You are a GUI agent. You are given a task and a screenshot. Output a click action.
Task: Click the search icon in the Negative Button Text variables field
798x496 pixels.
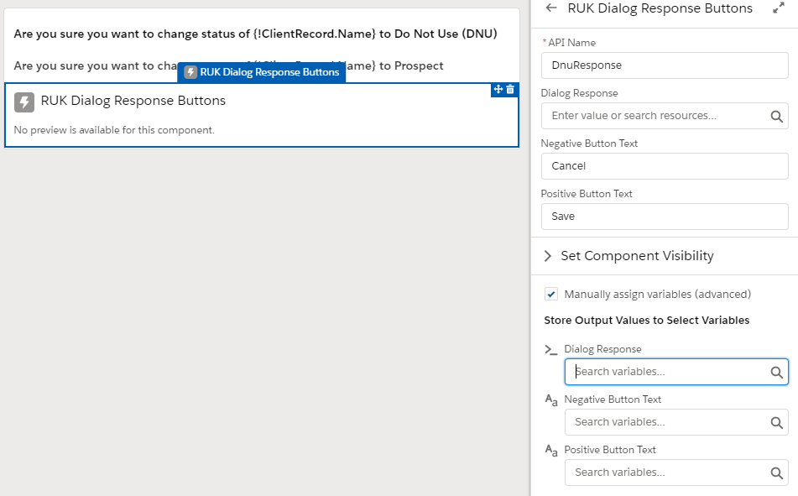click(776, 422)
